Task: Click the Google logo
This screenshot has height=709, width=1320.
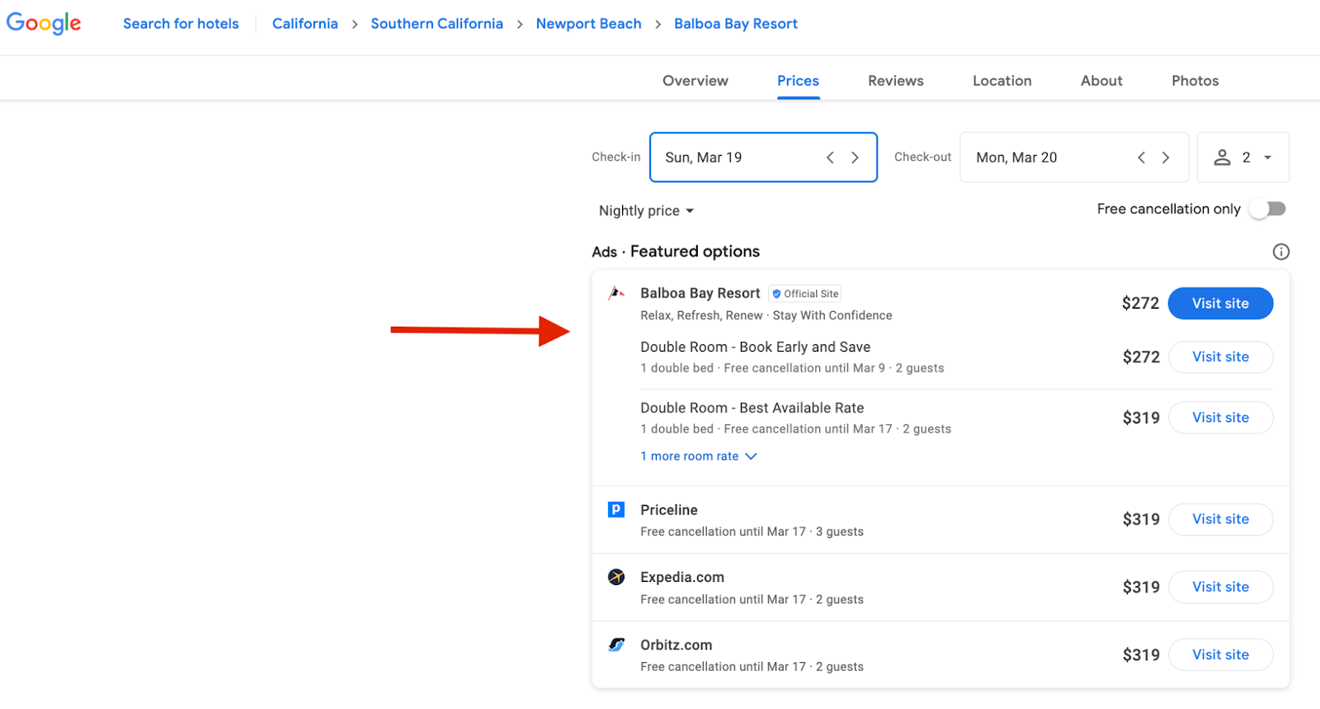Action: [x=44, y=23]
